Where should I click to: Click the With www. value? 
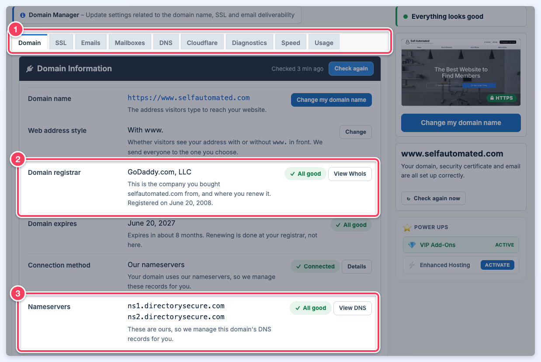146,130
